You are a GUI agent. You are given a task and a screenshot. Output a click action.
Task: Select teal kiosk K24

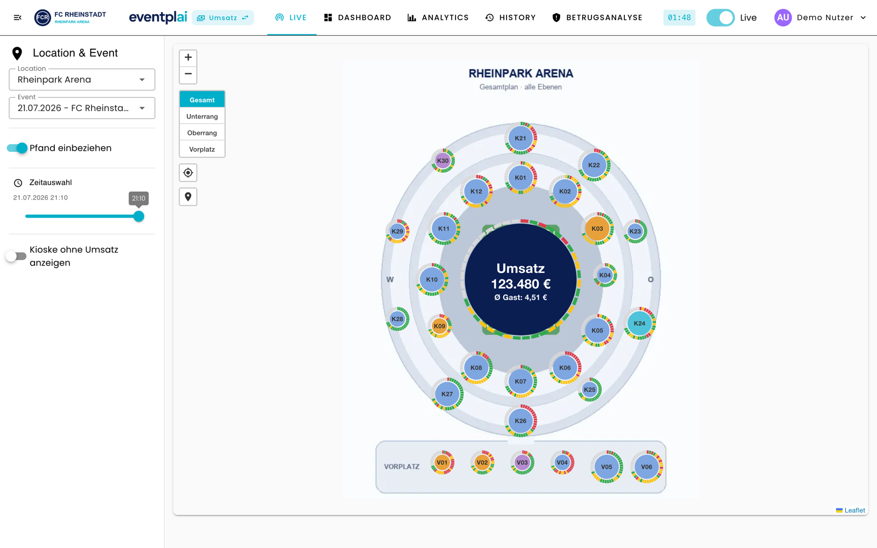pos(640,323)
